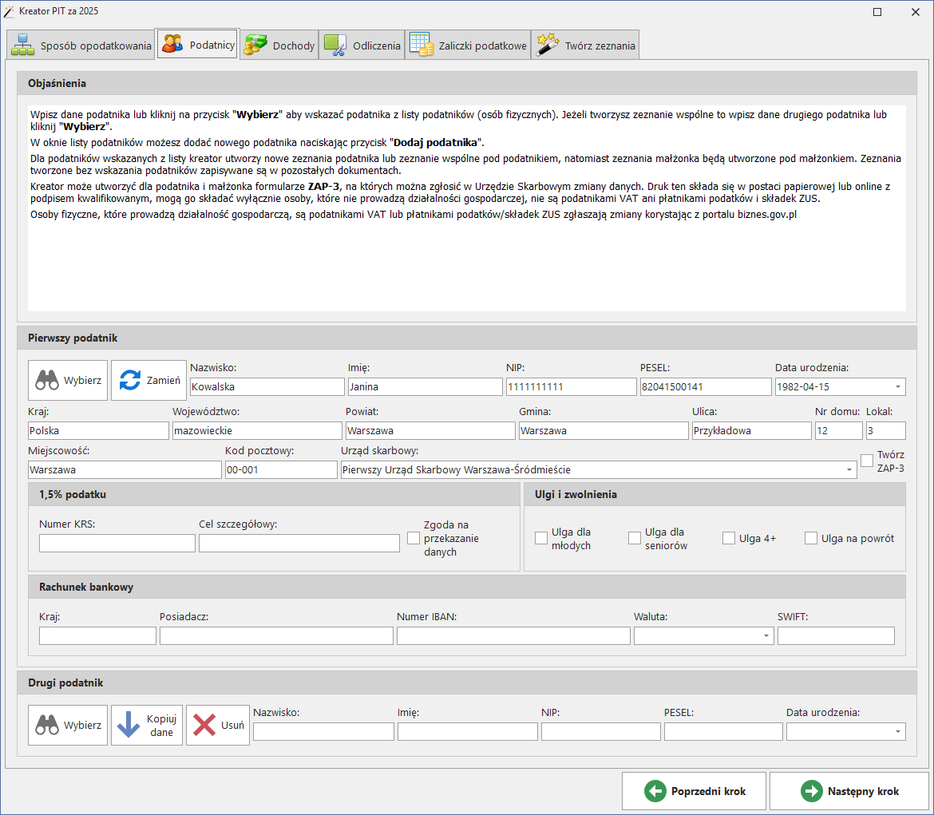
Task: Click Zamień button for first taxpayer
Action: 148,380
